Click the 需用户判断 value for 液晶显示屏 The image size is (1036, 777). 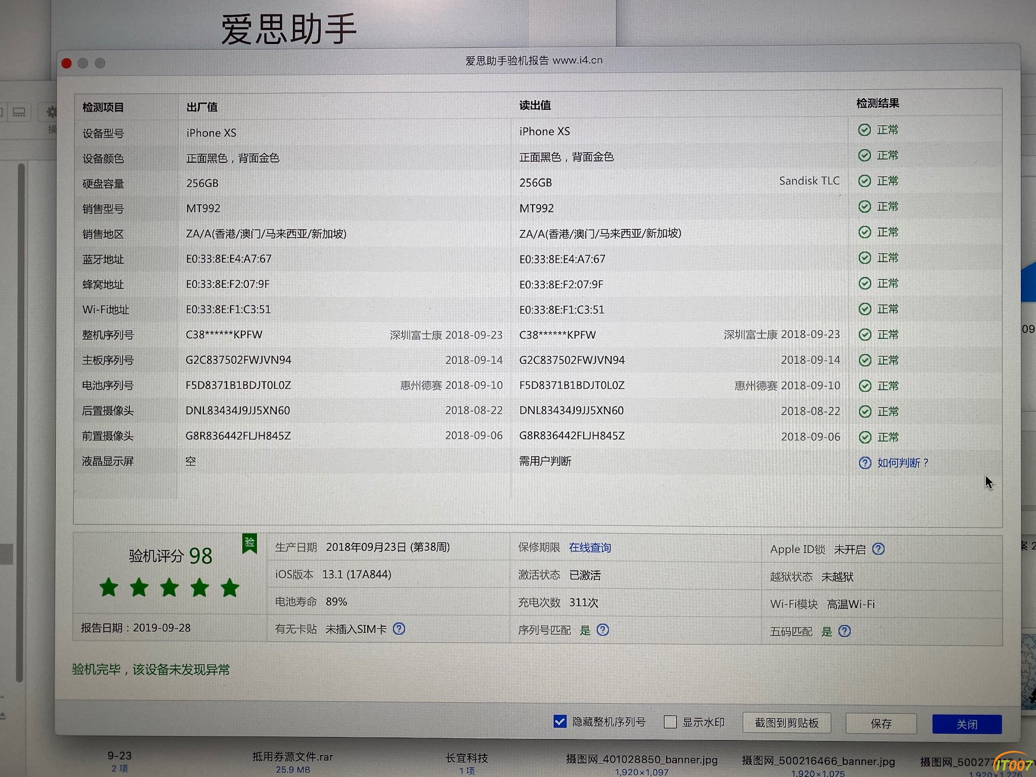[545, 461]
